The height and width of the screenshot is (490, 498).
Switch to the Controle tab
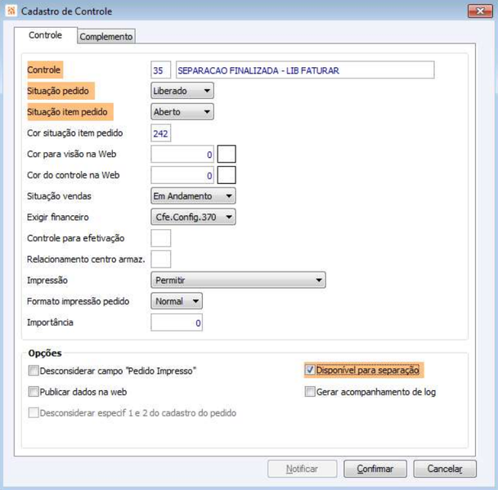point(46,35)
